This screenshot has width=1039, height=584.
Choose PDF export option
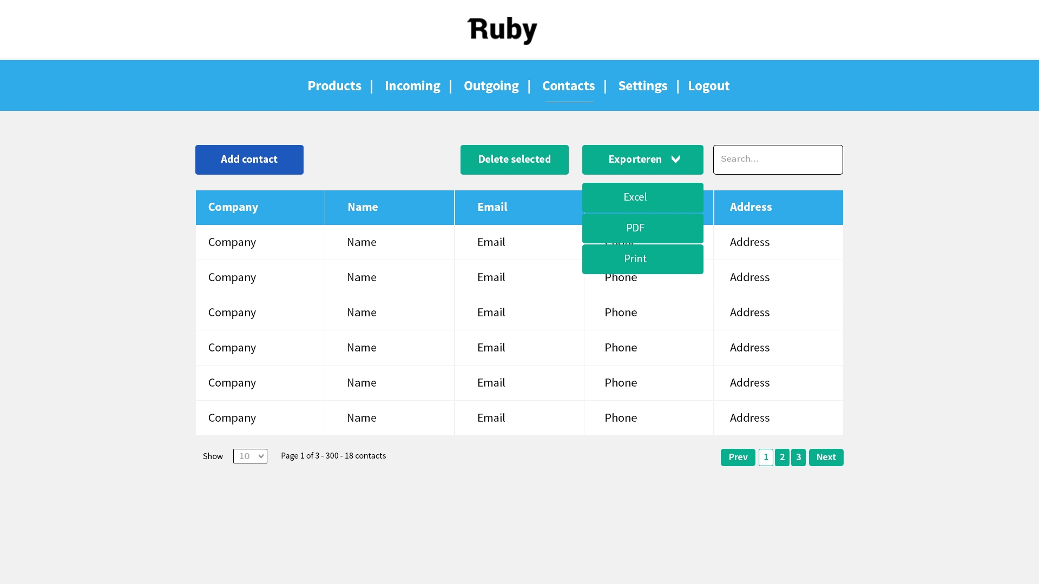(x=642, y=228)
